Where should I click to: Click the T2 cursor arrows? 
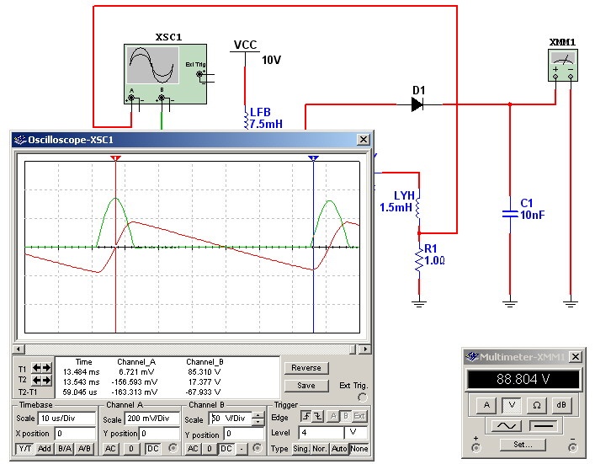pyautogui.click(x=40, y=381)
